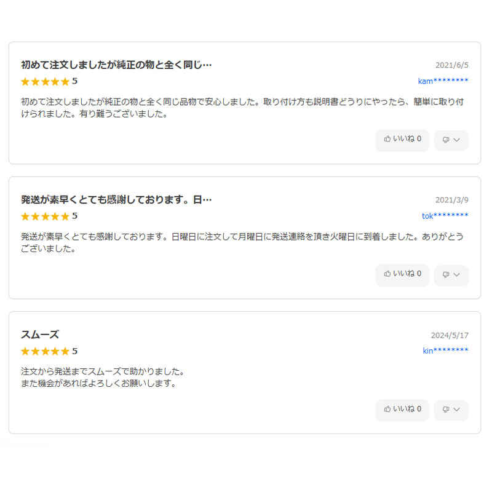This screenshot has width=492, height=492.
Task: Open reviewer profile kam********
Action: (443, 81)
